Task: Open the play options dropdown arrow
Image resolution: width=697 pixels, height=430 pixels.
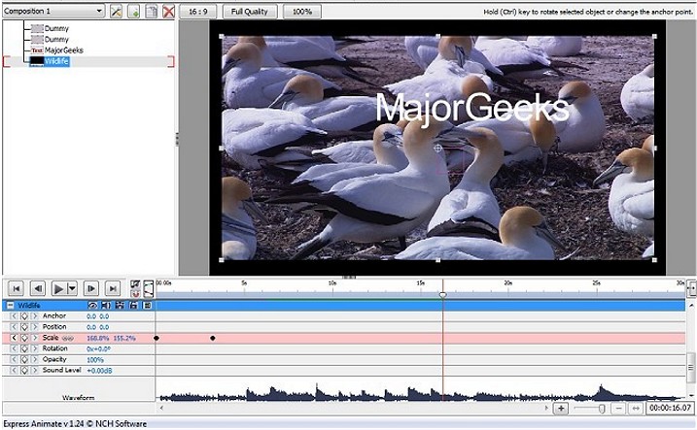Action: (72, 289)
